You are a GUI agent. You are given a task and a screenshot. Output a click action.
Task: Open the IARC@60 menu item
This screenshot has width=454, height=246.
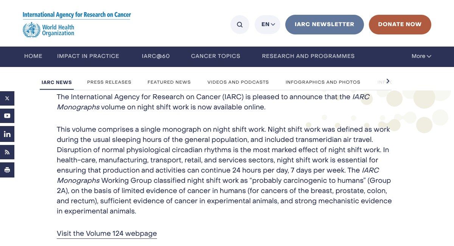pos(156,56)
